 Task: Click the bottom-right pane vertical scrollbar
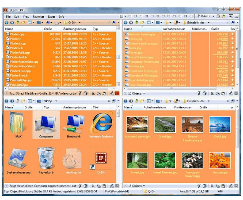point(237,128)
